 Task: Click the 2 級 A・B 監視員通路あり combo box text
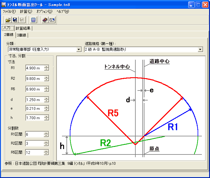coord(141,49)
